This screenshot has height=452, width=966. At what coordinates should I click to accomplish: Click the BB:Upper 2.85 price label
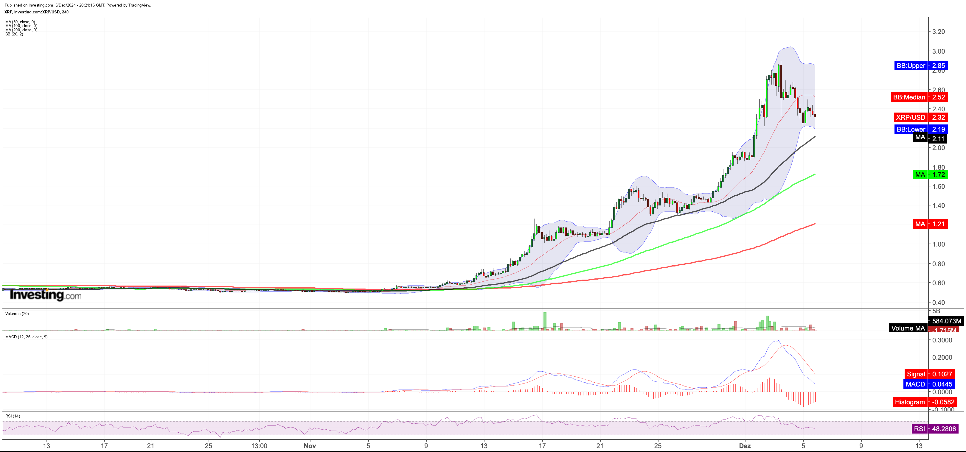[921, 66]
